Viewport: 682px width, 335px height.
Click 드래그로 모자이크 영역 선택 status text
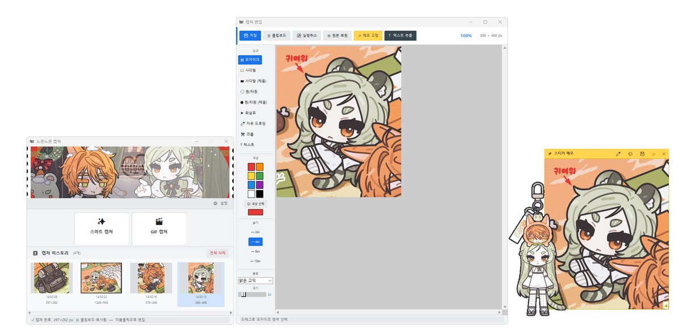click(264, 320)
